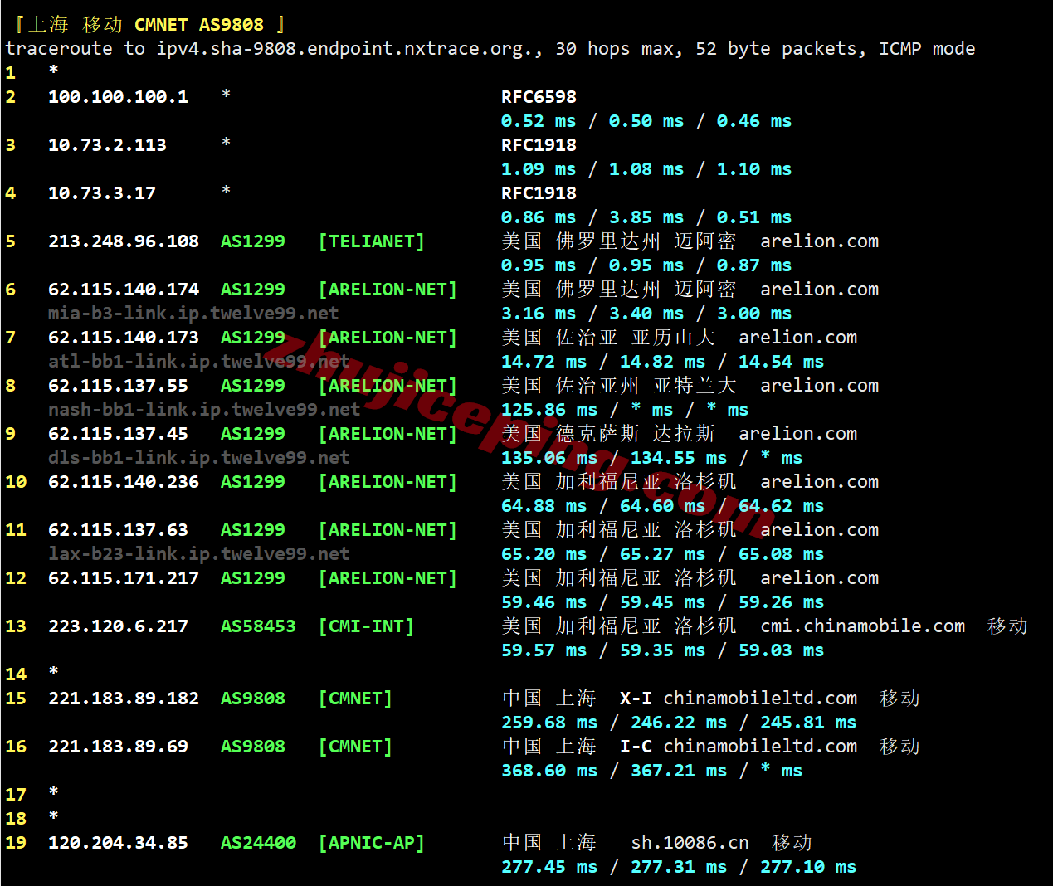
Task: Click IP address 100.100.100.1
Action: point(118,97)
